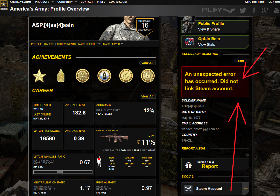
Task: Click the body hit-location figure icon
Action: (x=99, y=162)
